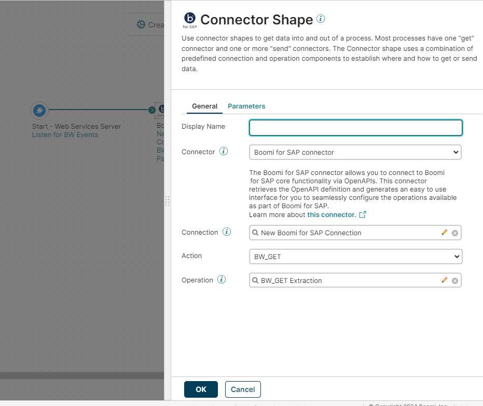Open the Action dropdown showing BW_GET
This screenshot has width=483, height=406.
pyautogui.click(x=355, y=256)
